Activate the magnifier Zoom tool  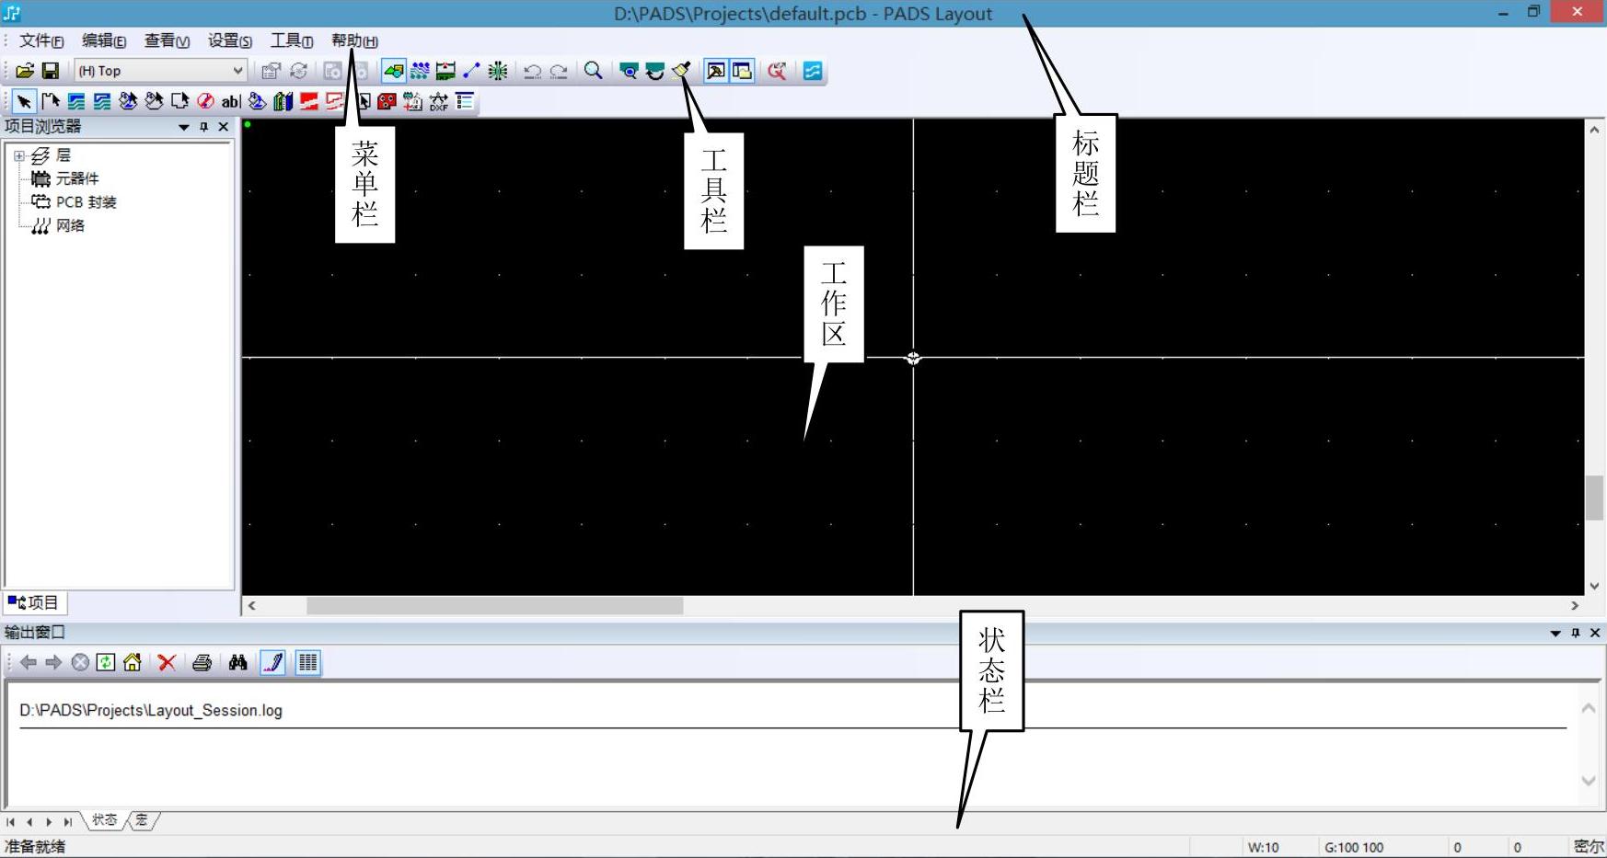(x=594, y=71)
